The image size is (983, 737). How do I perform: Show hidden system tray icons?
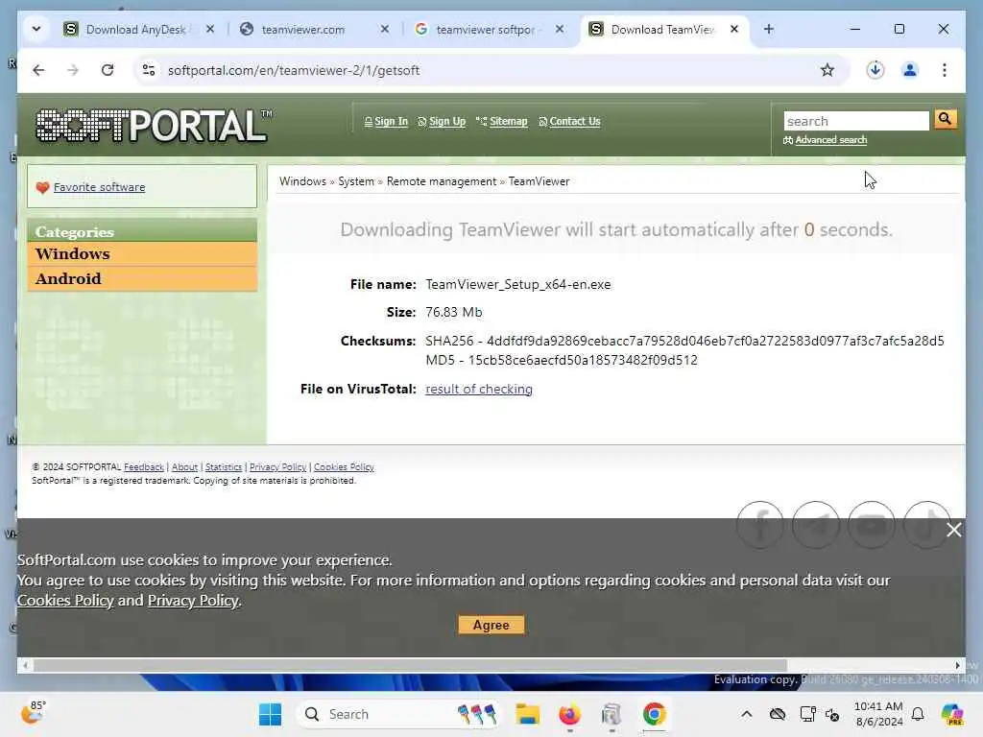click(746, 714)
